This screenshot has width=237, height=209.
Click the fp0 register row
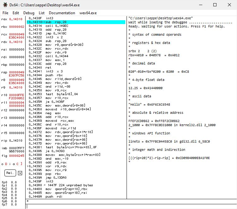coord(9,182)
